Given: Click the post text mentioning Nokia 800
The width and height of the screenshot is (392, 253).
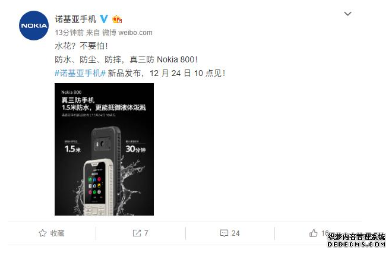Looking at the screenshot, I should click(x=127, y=59).
